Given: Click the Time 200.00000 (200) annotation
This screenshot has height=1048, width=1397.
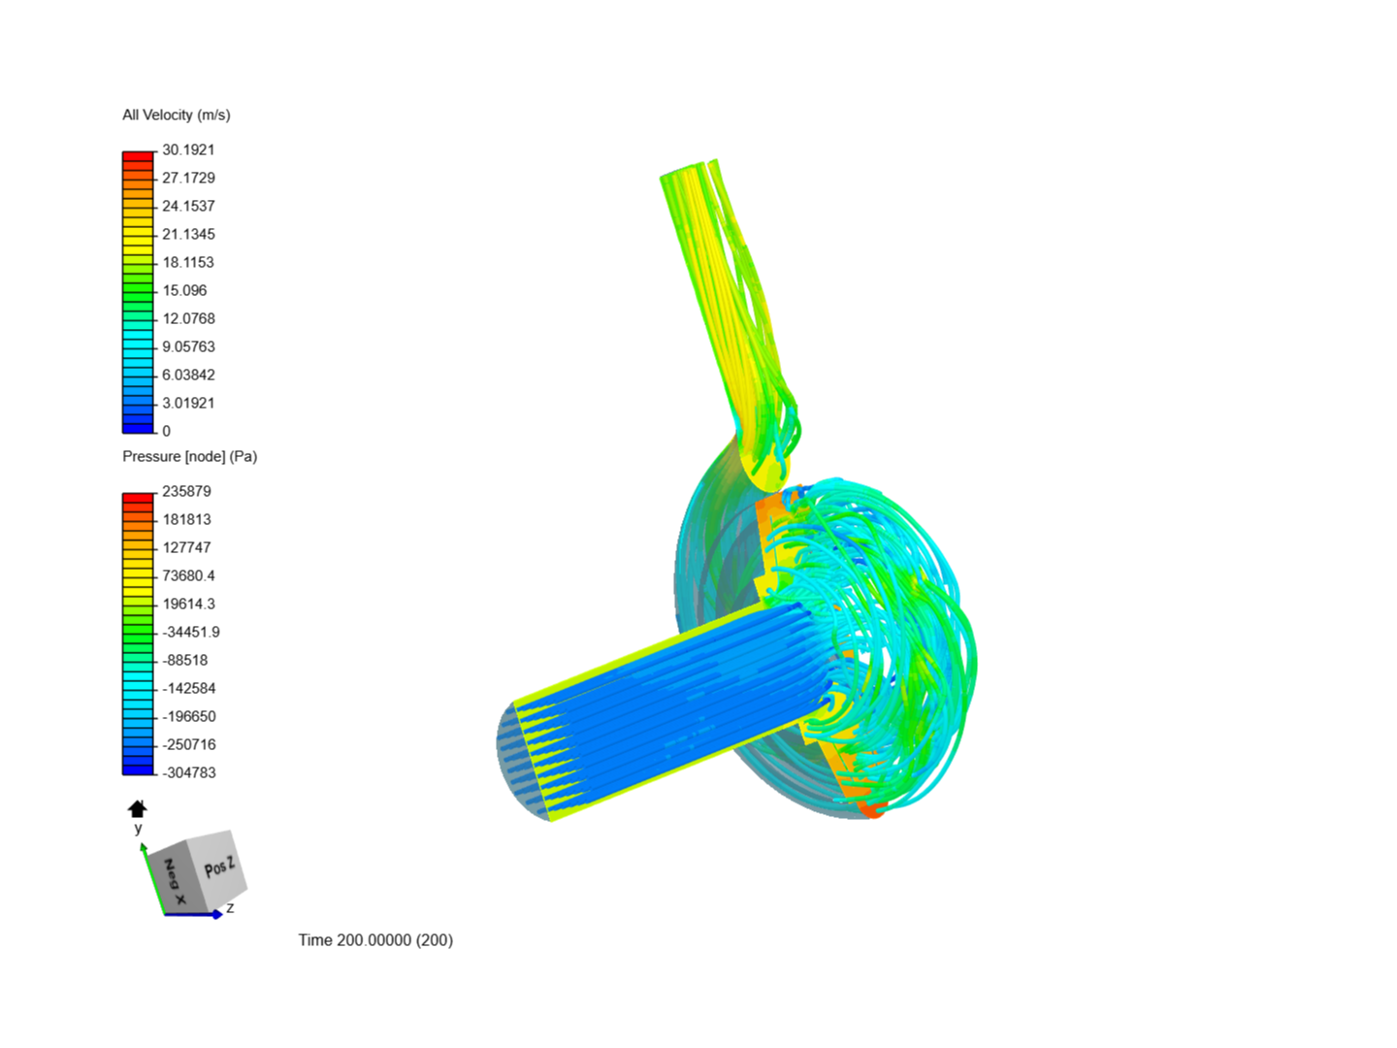Looking at the screenshot, I should point(375,940).
